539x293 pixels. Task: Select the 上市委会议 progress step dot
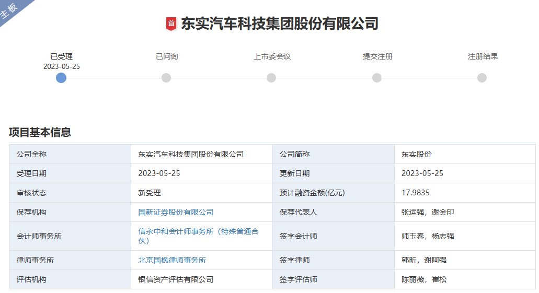(271, 78)
